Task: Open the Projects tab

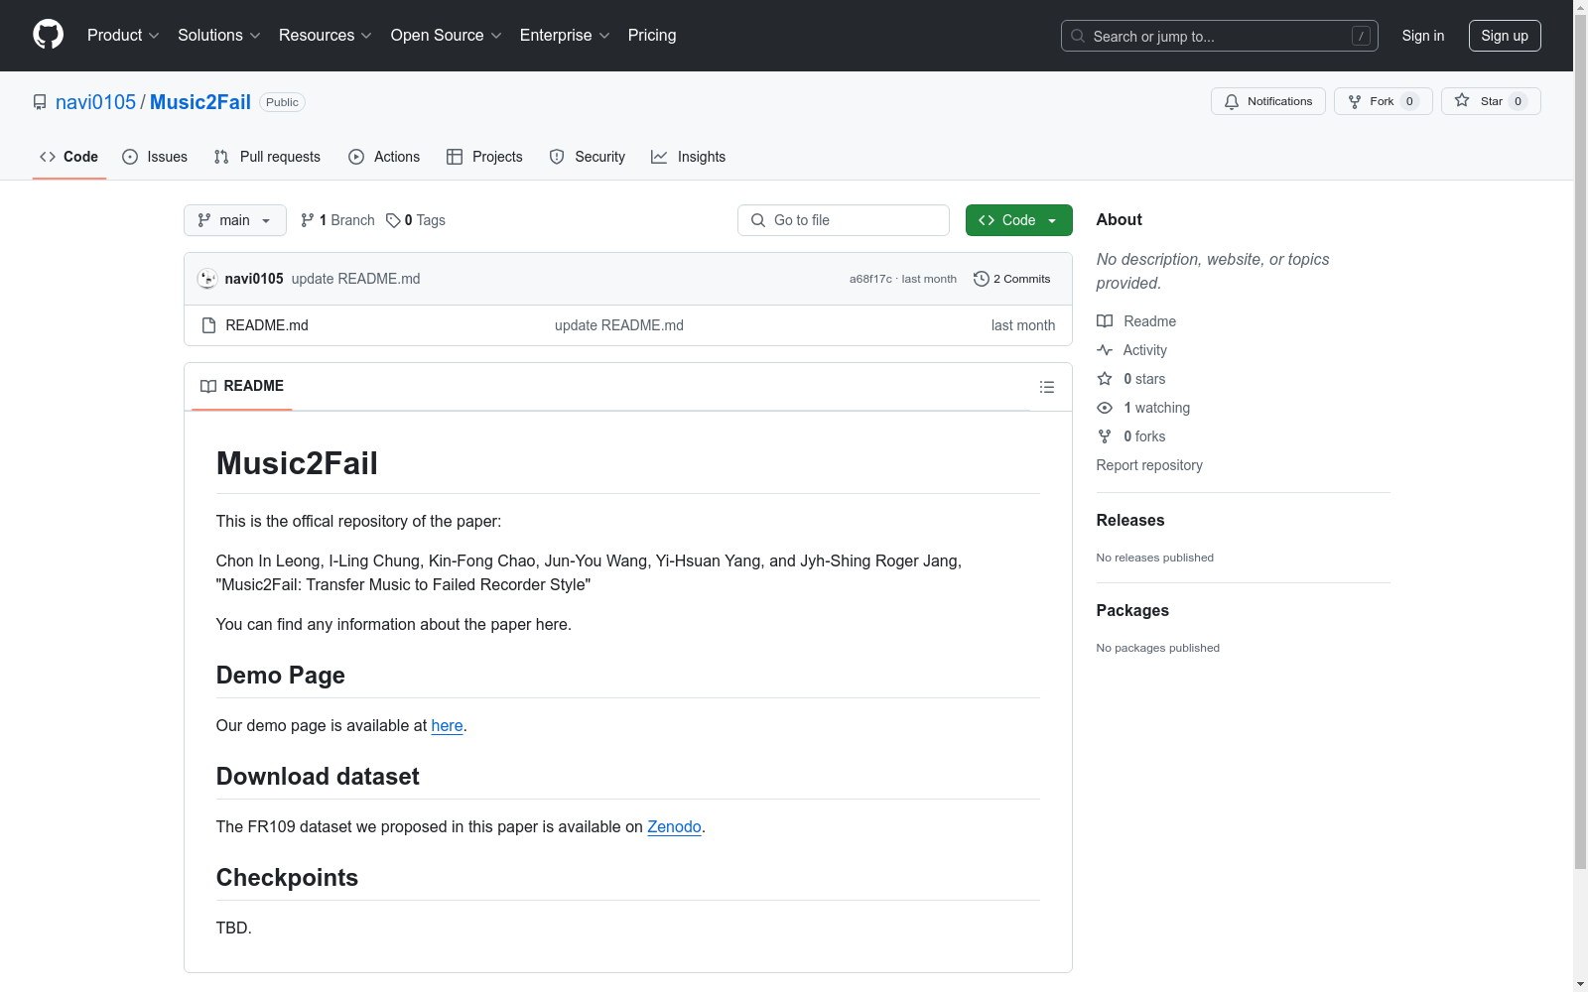Action: (x=484, y=157)
